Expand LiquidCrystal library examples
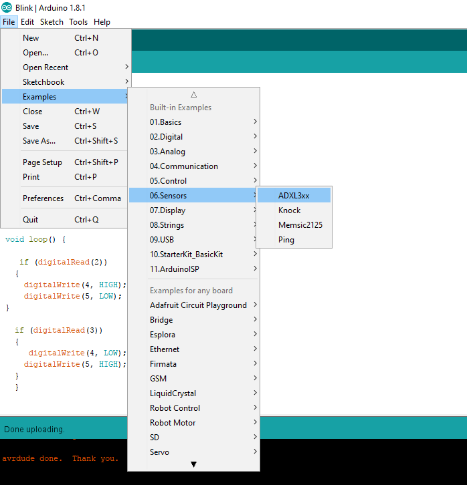The image size is (467, 485). 194,393
